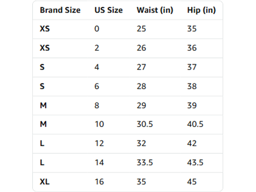The width and height of the screenshot is (256, 192).
Task: Click the Waist (in) column header
Action: coord(155,10)
